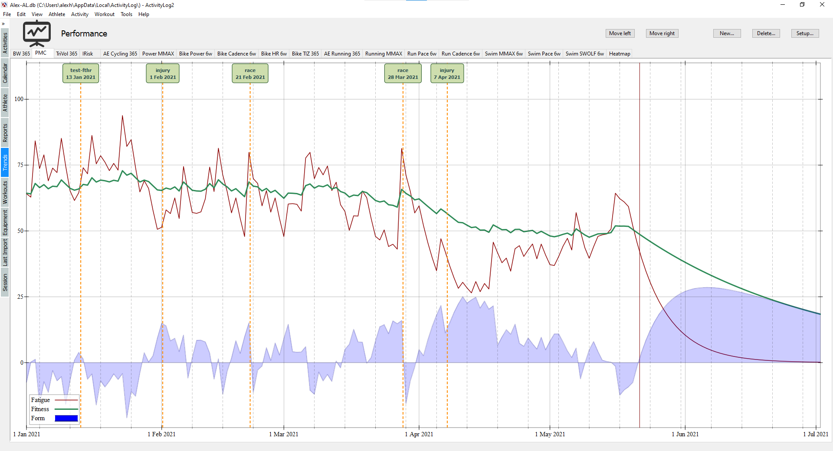Click the Move right button
Viewport: 833px width, 451px height.
click(662, 33)
